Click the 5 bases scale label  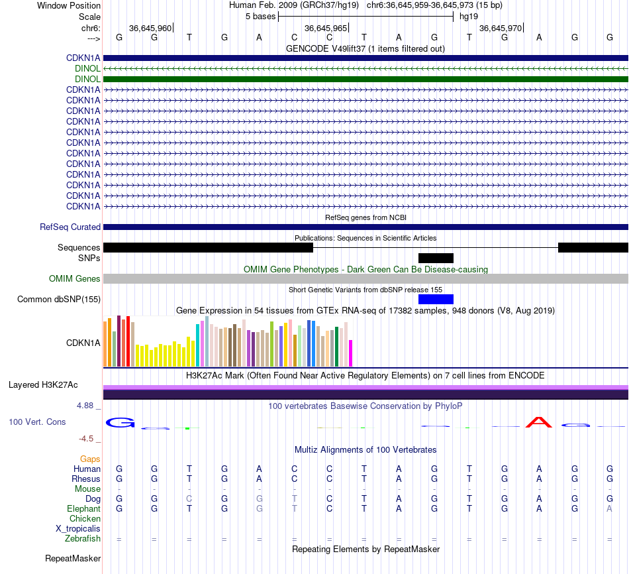[261, 17]
